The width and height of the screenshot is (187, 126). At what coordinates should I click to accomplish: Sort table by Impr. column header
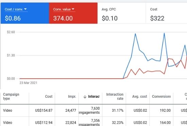click(x=72, y=96)
